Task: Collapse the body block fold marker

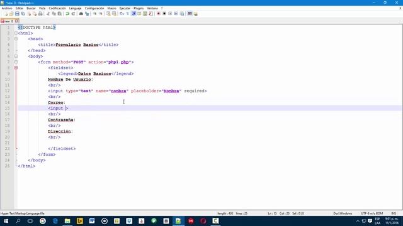Action: (16, 56)
